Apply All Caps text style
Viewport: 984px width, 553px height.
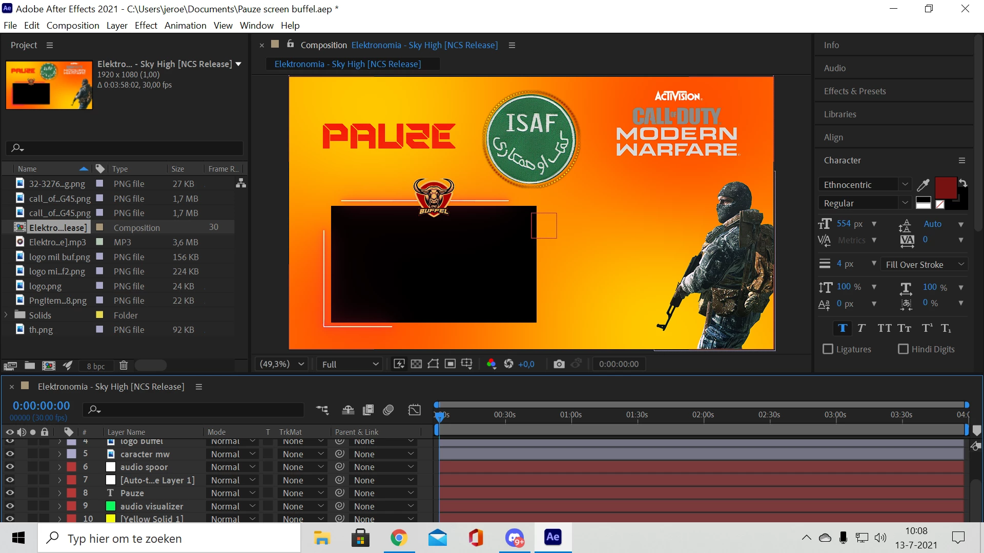[x=885, y=328]
